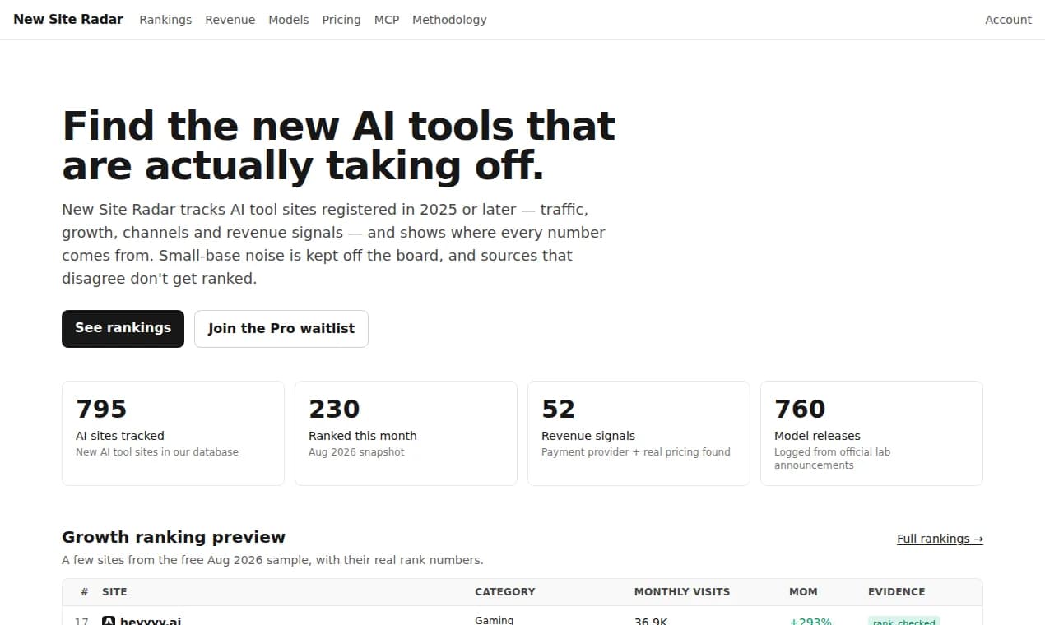Open the Account link
Image resolution: width=1045 pixels, height=625 pixels.
pos(1008,20)
